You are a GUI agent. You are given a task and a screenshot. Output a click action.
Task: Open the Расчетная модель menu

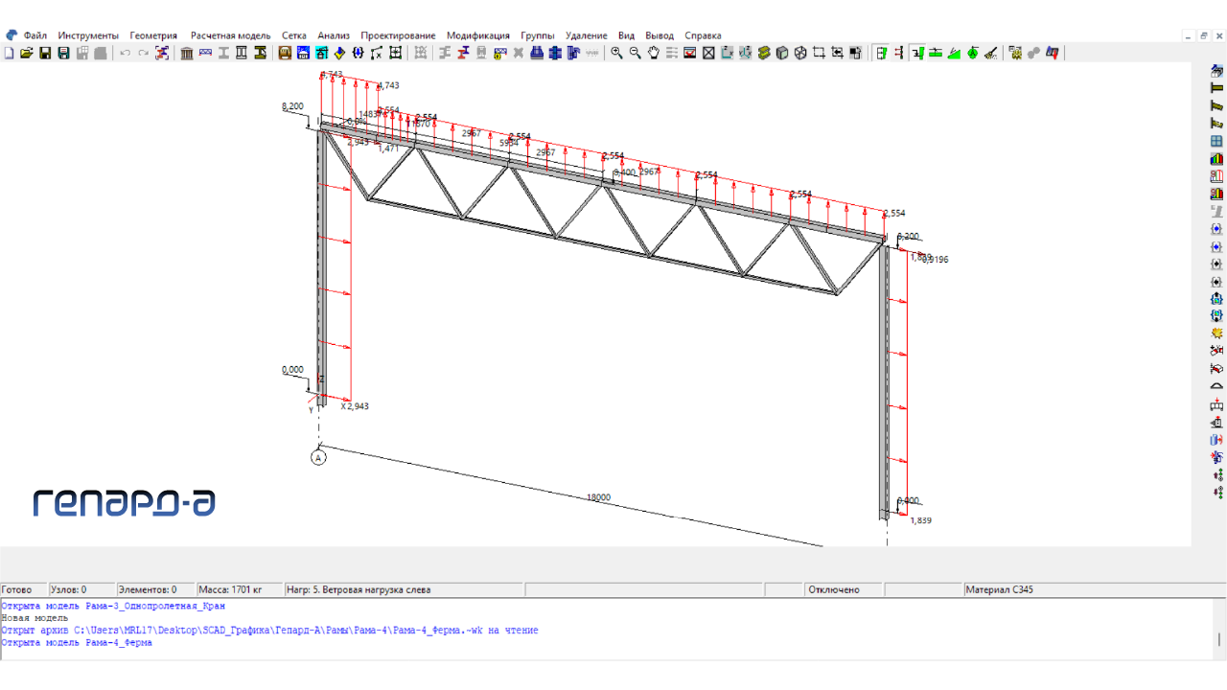tap(230, 35)
